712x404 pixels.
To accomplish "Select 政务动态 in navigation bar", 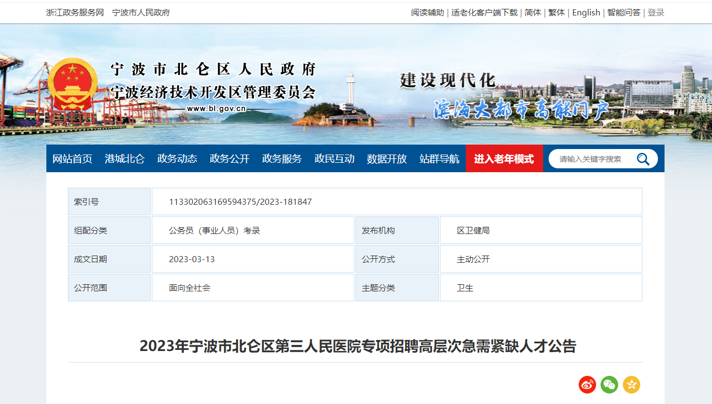I will tap(177, 159).
